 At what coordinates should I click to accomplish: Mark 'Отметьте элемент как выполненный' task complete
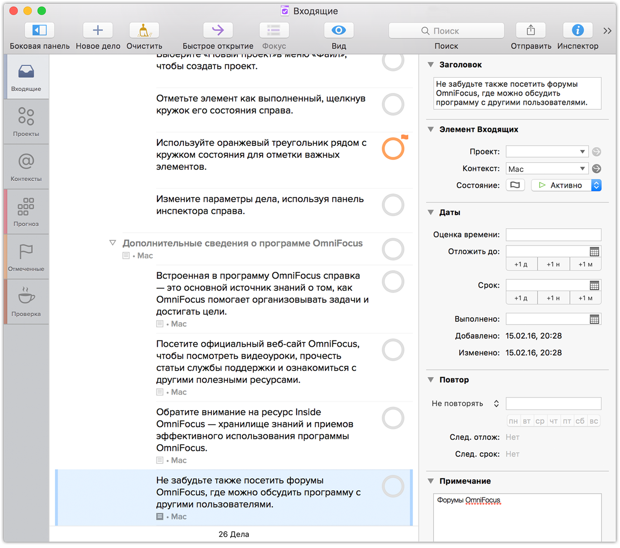[393, 104]
